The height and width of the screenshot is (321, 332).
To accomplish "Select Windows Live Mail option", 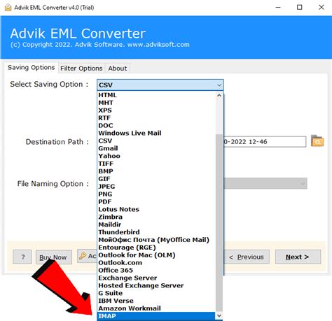I will (156, 133).
